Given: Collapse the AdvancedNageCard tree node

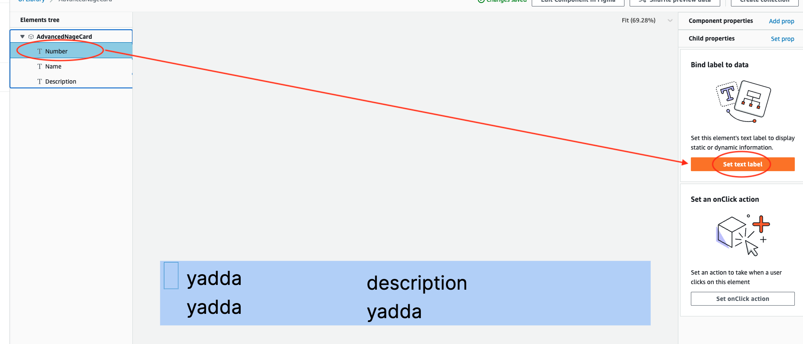Looking at the screenshot, I should [x=22, y=36].
